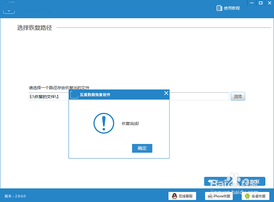
Task: Click the 确定 button in the dialog
Action: pyautogui.click(x=142, y=148)
